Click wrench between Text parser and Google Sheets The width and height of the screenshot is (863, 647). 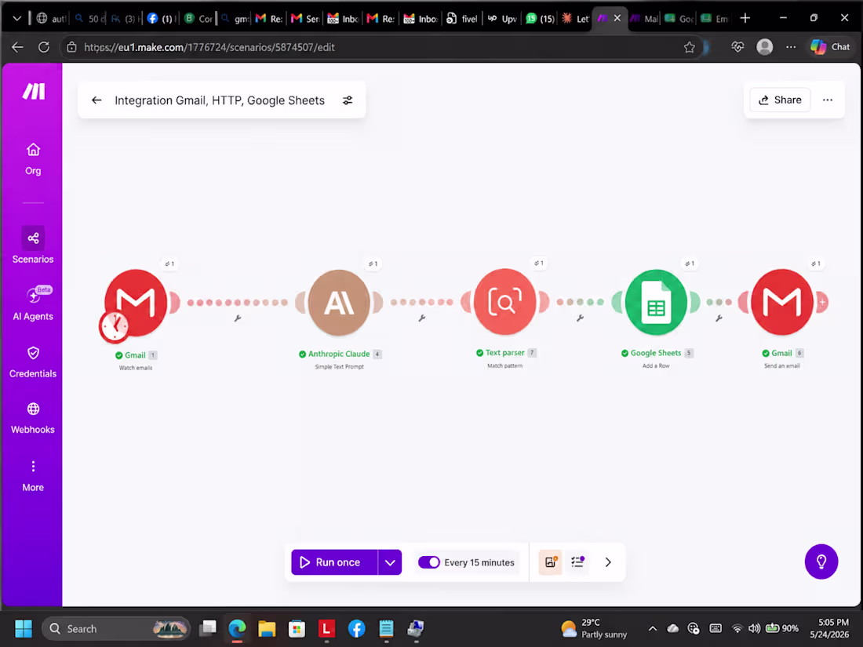tap(580, 318)
